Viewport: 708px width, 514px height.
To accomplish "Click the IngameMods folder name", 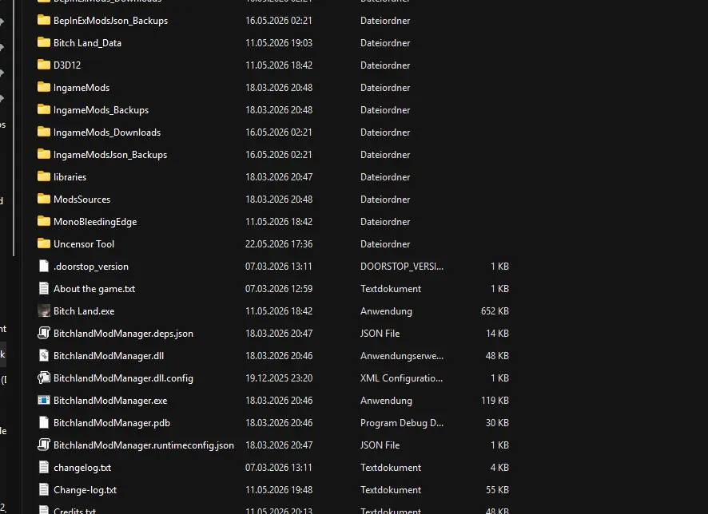I will coord(82,88).
